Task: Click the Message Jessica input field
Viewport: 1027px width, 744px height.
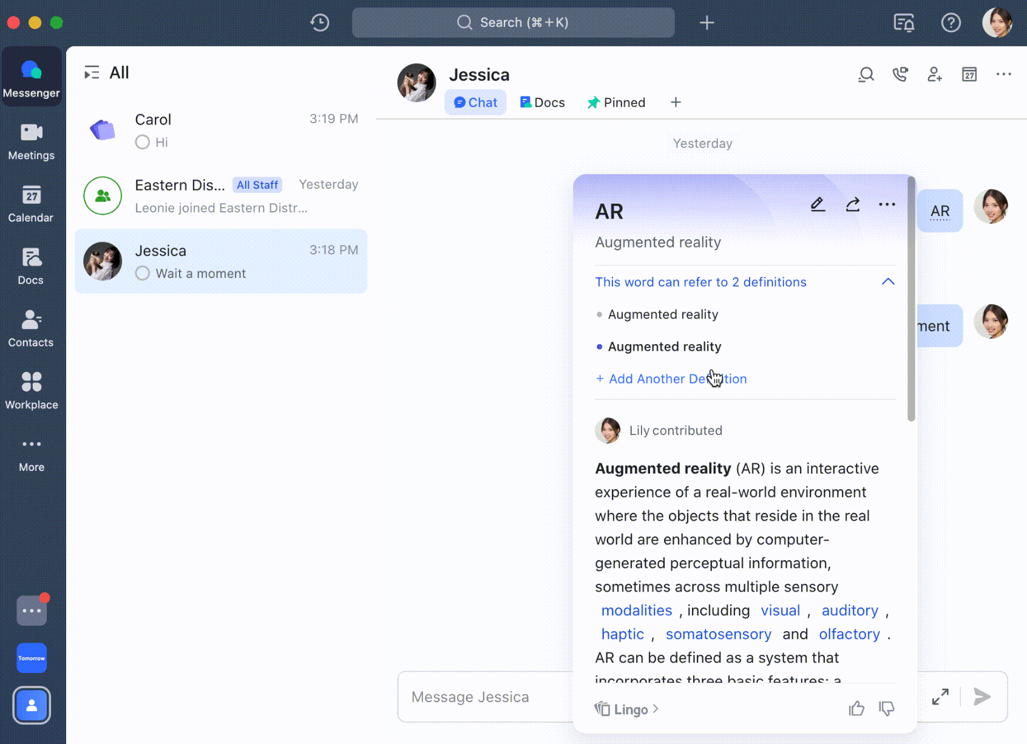Action: [480, 697]
